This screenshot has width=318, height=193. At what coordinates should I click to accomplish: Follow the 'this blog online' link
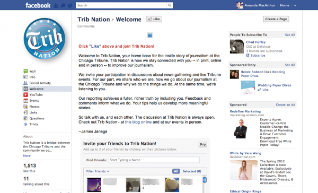coord(138,122)
